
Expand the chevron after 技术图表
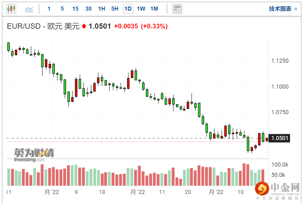[x=296, y=9]
